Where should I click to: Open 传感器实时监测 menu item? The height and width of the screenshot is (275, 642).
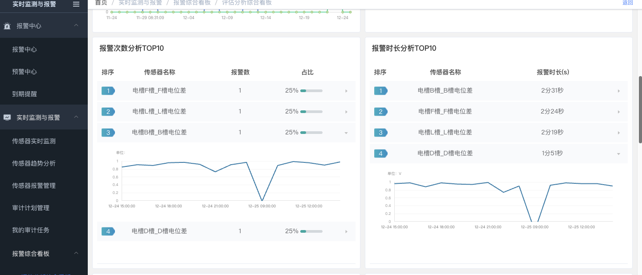pyautogui.click(x=34, y=141)
